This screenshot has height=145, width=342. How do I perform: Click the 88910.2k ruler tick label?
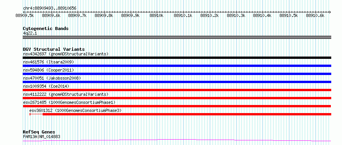point(209,15)
